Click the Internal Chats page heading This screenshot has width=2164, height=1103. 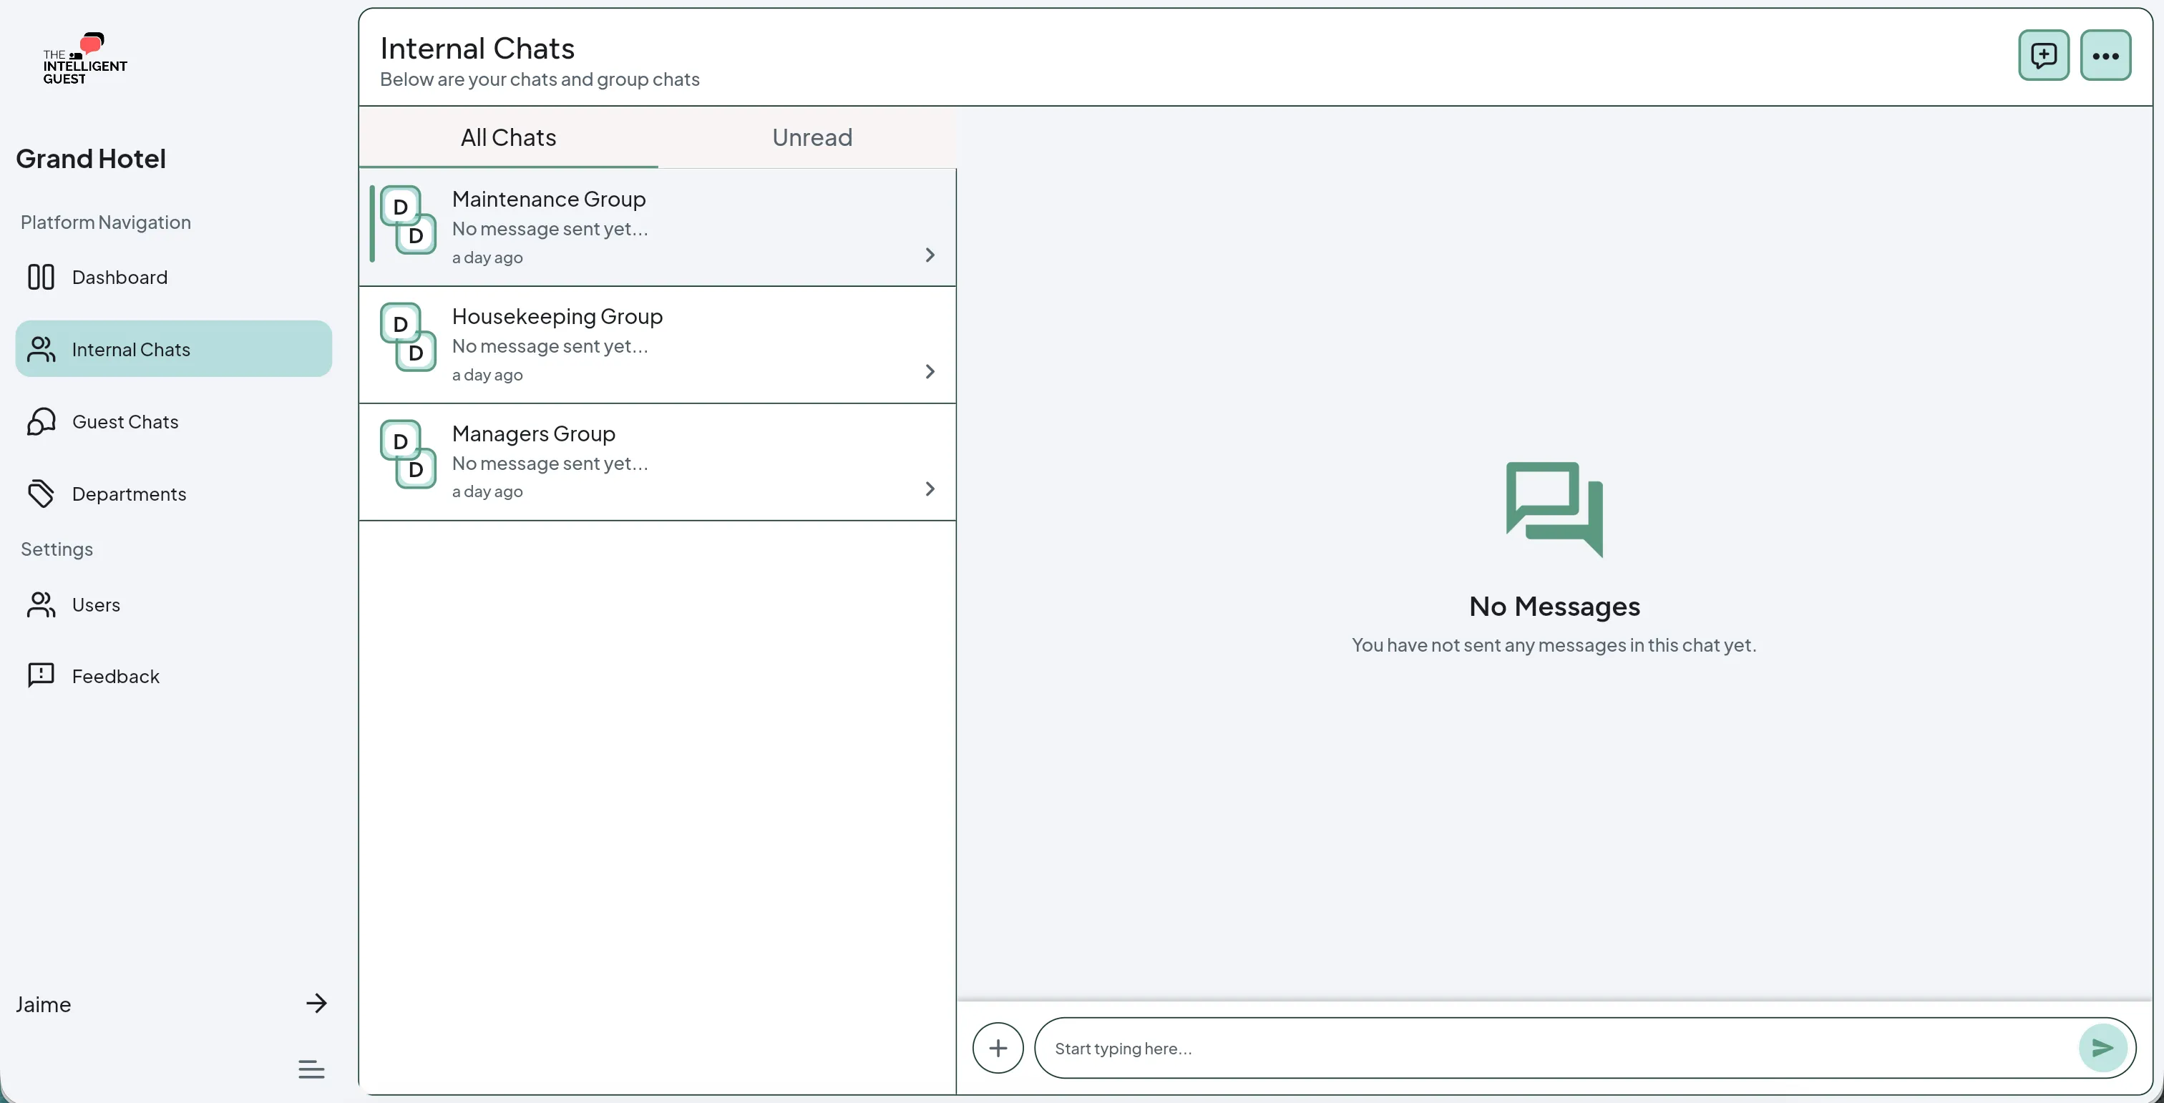point(477,49)
